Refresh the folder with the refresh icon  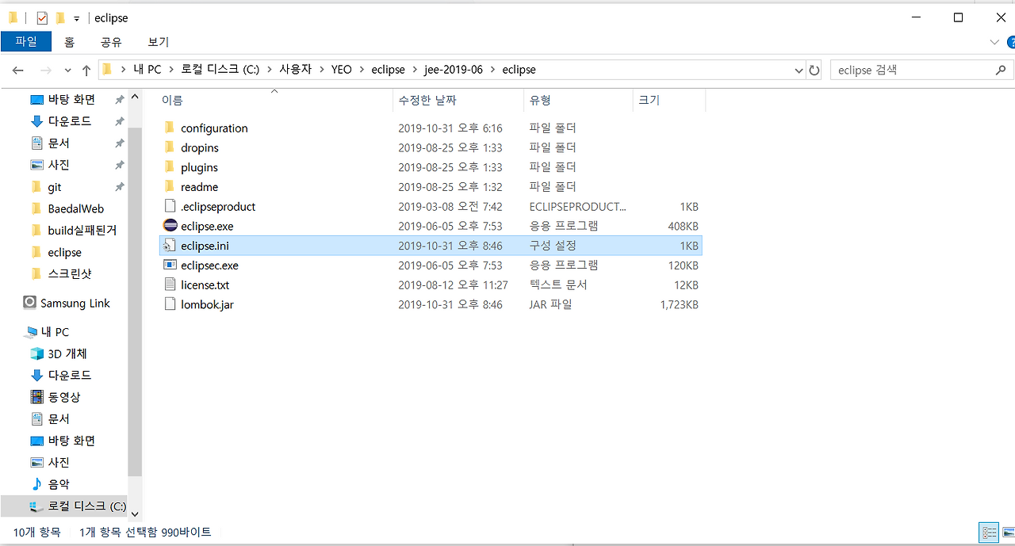814,70
